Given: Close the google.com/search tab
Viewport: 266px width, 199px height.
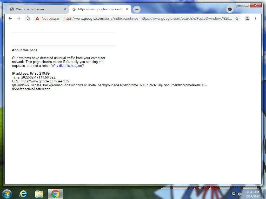Looking at the screenshot, I should [127, 9].
